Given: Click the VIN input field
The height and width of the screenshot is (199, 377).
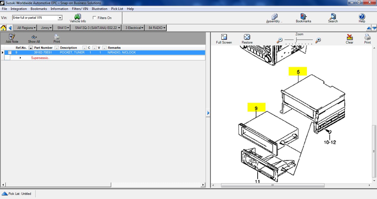Looking at the screenshot, I should [x=35, y=18].
